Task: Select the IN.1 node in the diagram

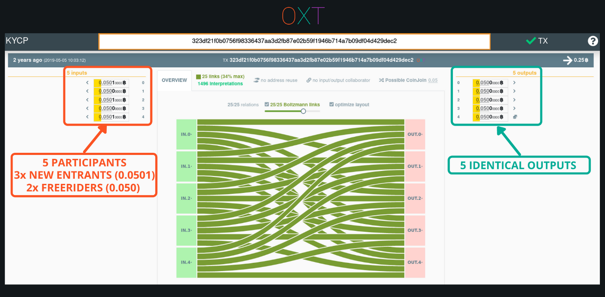Action: 186,166
